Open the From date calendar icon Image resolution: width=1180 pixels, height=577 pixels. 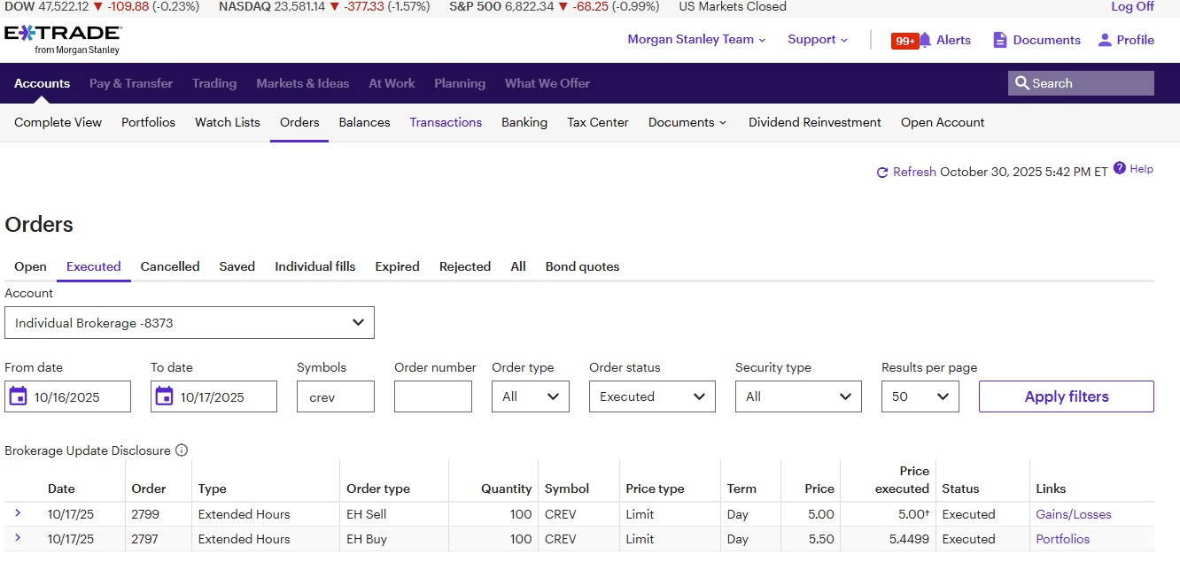(x=18, y=396)
